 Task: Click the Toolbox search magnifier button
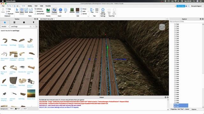point(34,27)
